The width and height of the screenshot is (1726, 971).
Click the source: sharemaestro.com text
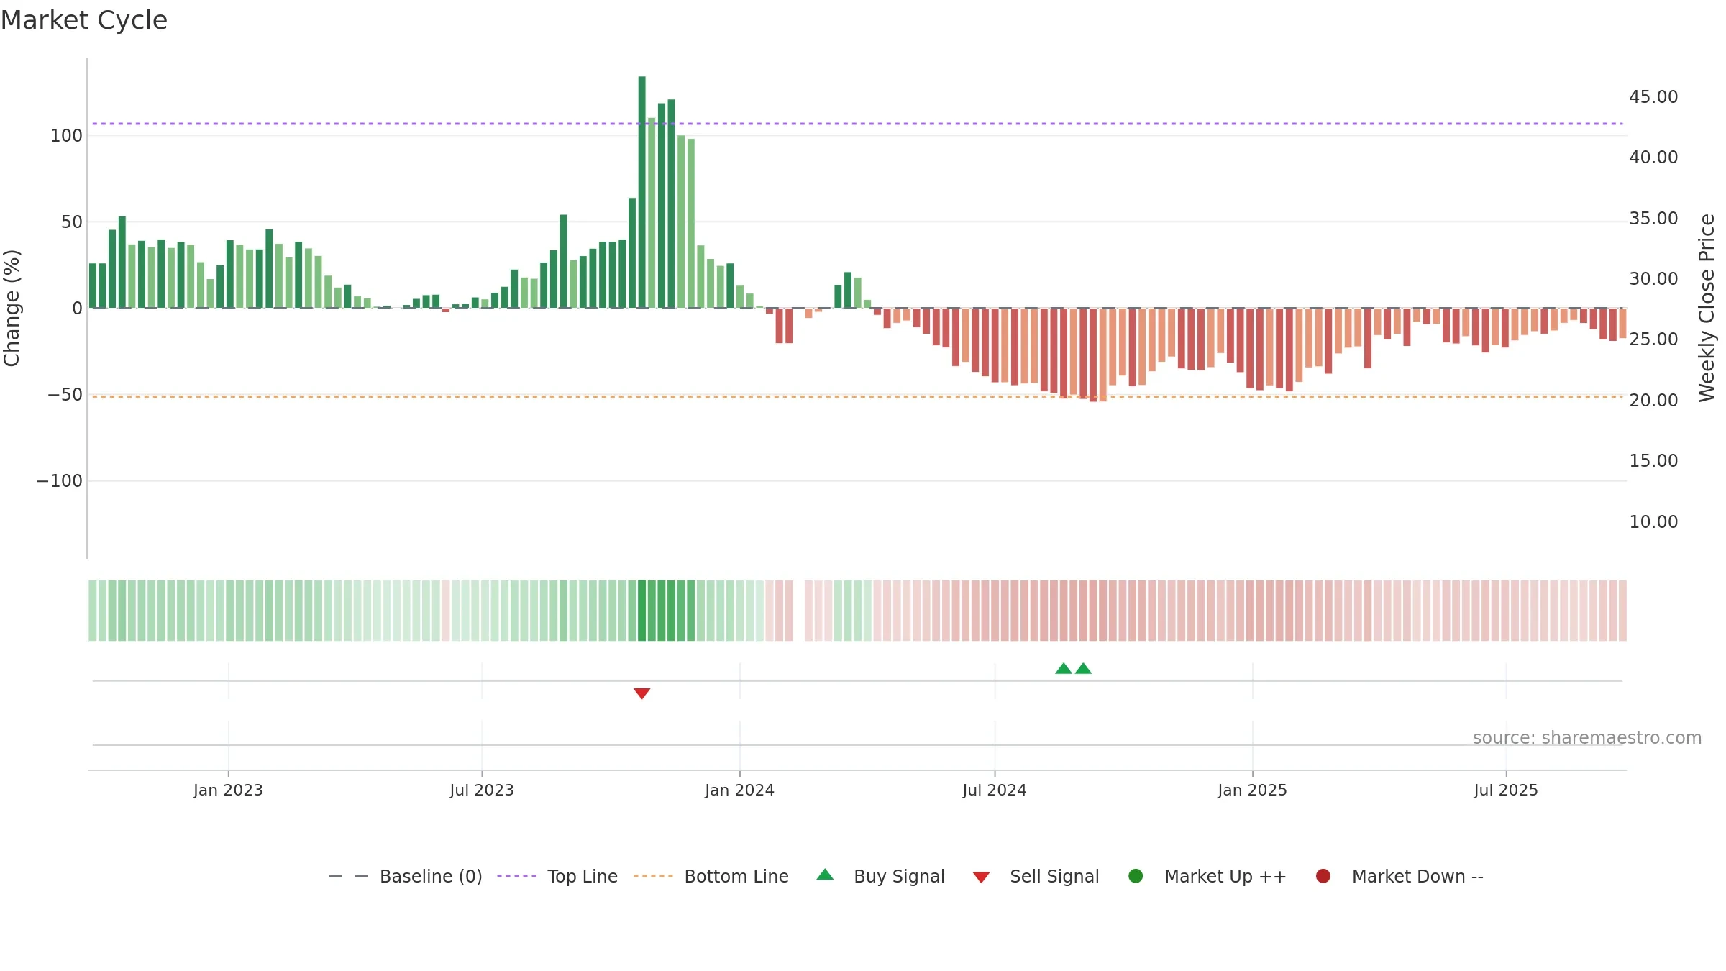[1587, 738]
